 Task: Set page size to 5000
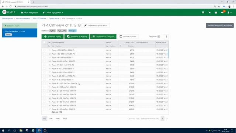tap(65, 119)
